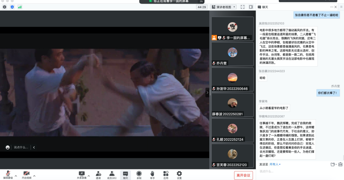Check the green network signal icon
344x180 pixels.
pos(20,7)
